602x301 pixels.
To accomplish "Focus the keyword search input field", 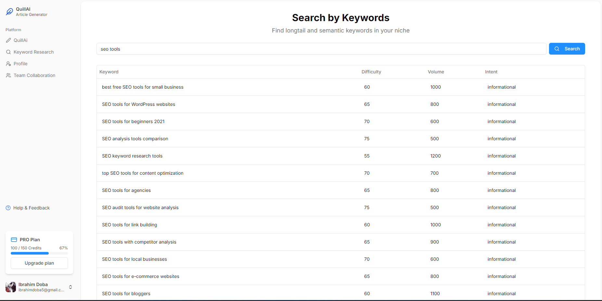I will pos(321,49).
